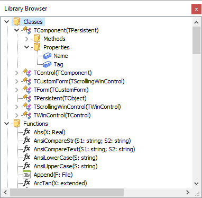
Task: Click the fx icon beside AnsiCompareText
Action: (x=27, y=149)
